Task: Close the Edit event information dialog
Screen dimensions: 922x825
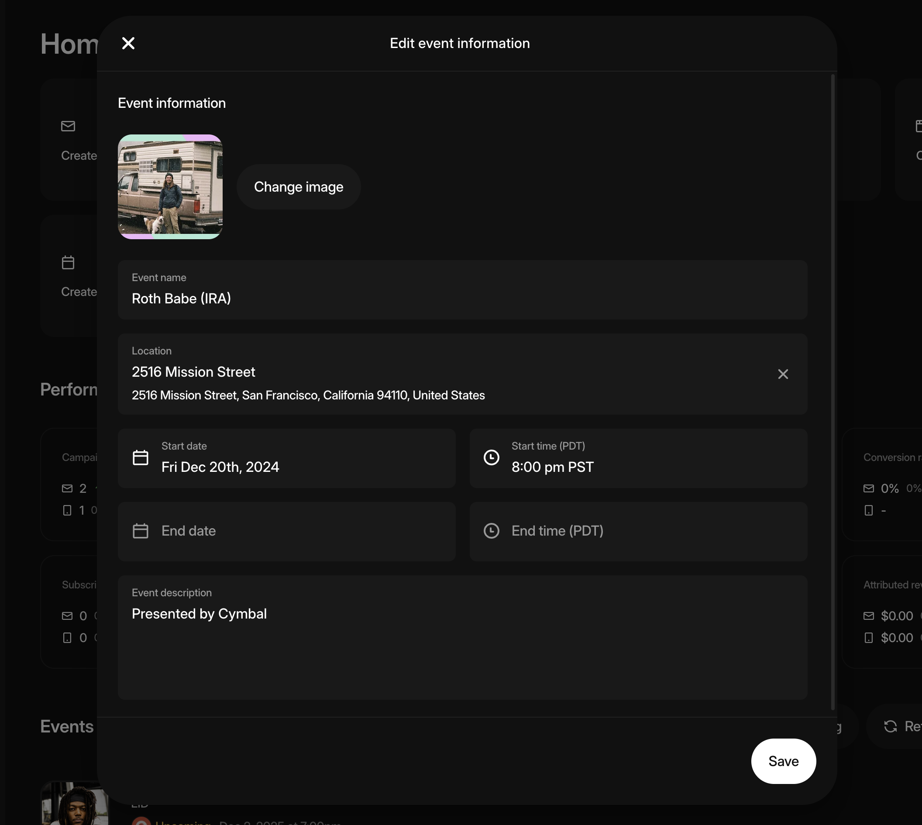Action: point(128,44)
